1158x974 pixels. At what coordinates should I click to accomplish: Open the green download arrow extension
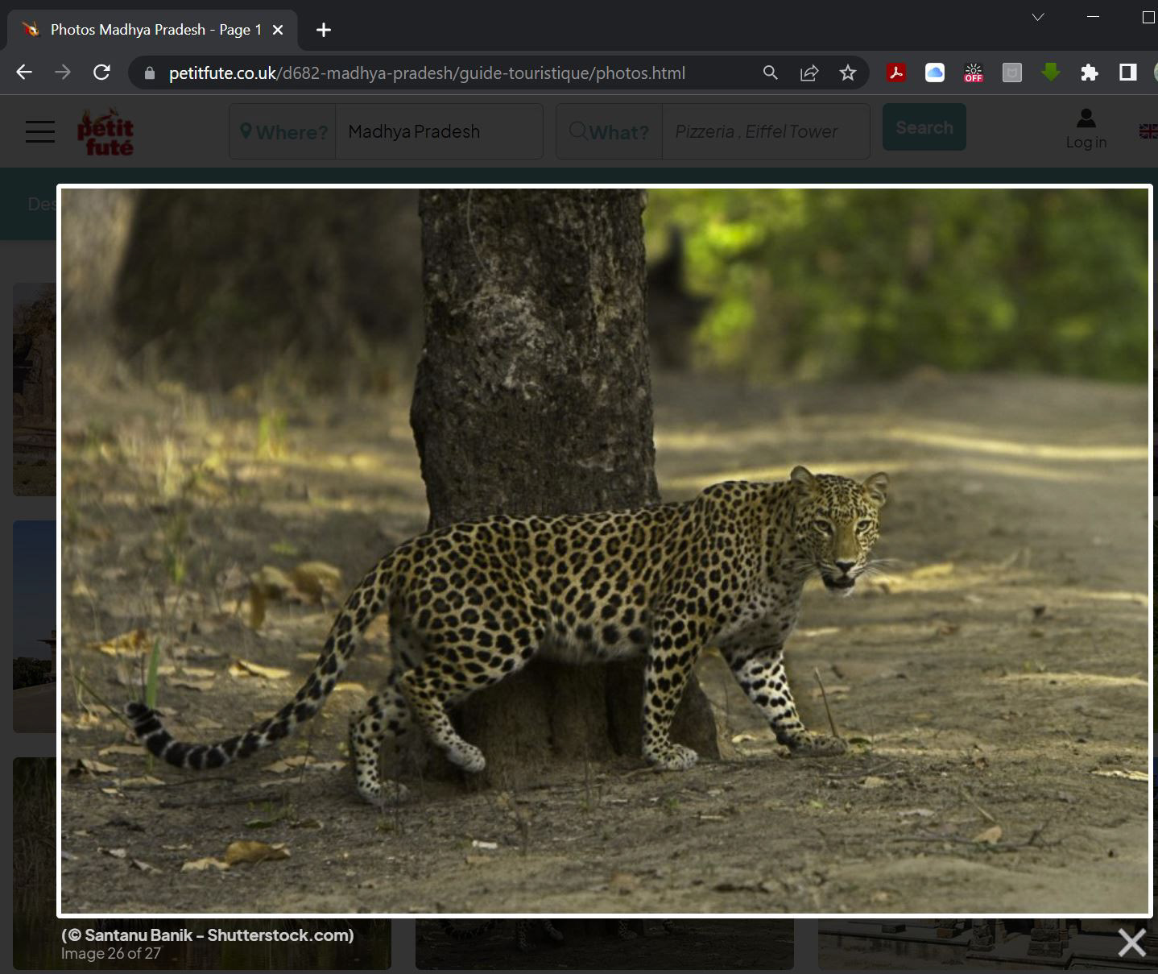point(1051,73)
